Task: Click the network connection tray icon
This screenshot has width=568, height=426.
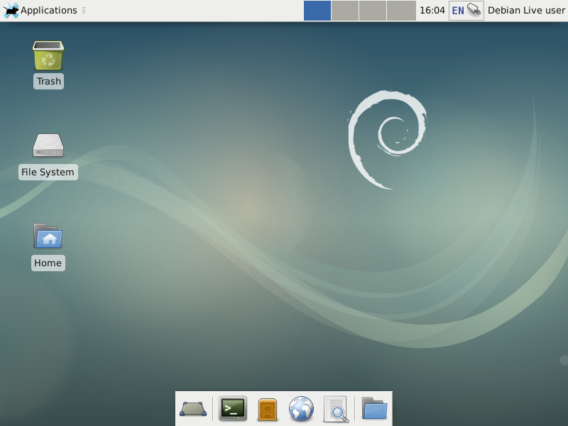Action: (474, 10)
